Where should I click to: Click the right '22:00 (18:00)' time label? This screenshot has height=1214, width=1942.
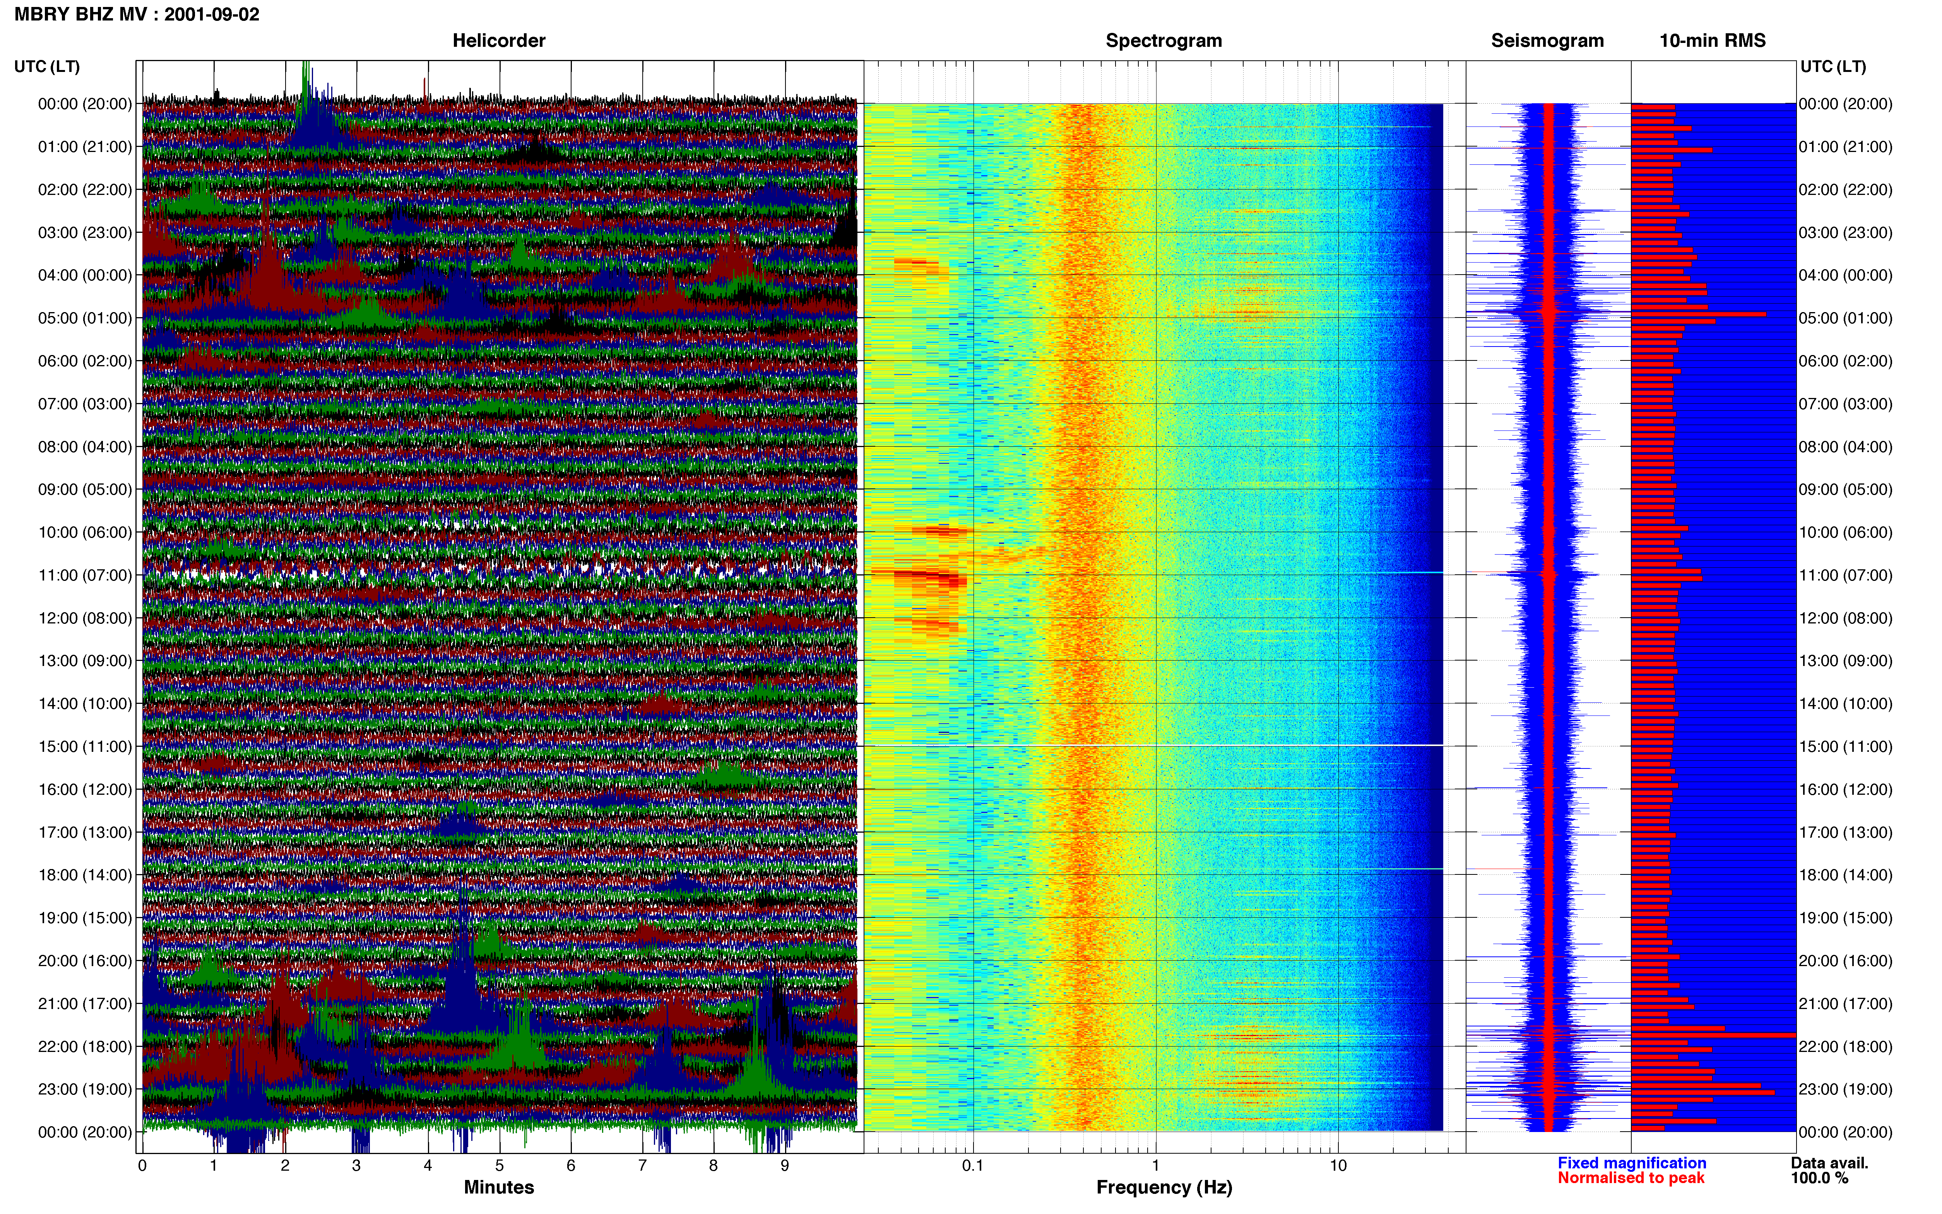tap(1846, 1047)
